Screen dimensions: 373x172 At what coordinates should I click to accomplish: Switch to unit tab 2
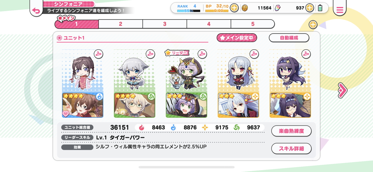point(121,24)
